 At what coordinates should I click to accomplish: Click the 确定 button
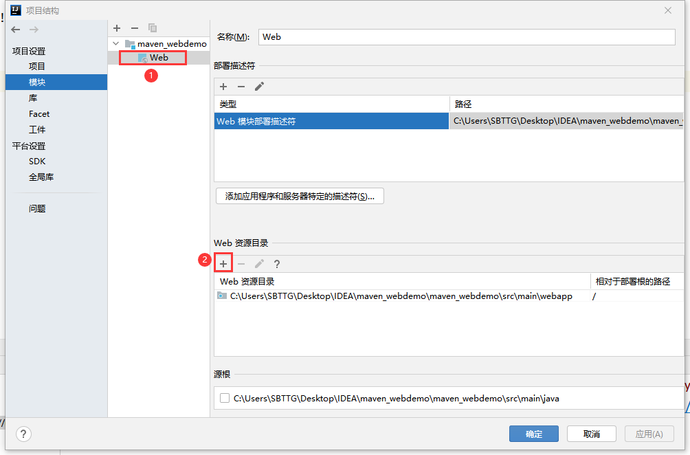(533, 434)
